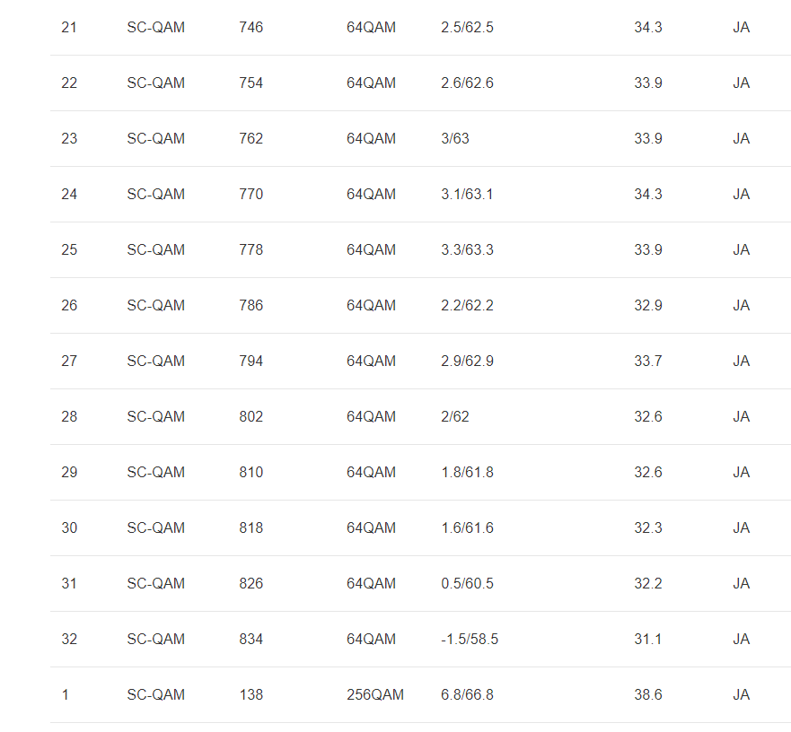
Task: Select frequency value 778
Action: pyautogui.click(x=251, y=250)
